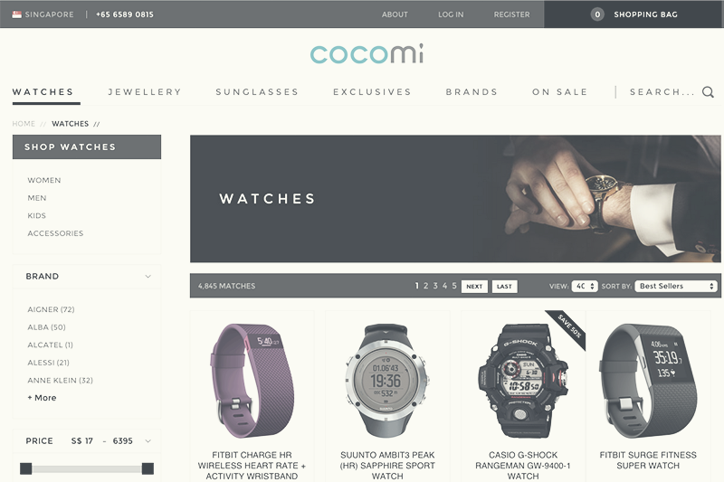The width and height of the screenshot is (724, 482).
Task: Collapse the Price filter chevron
Action: point(148,441)
